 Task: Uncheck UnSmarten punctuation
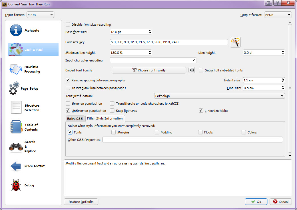point(68,111)
